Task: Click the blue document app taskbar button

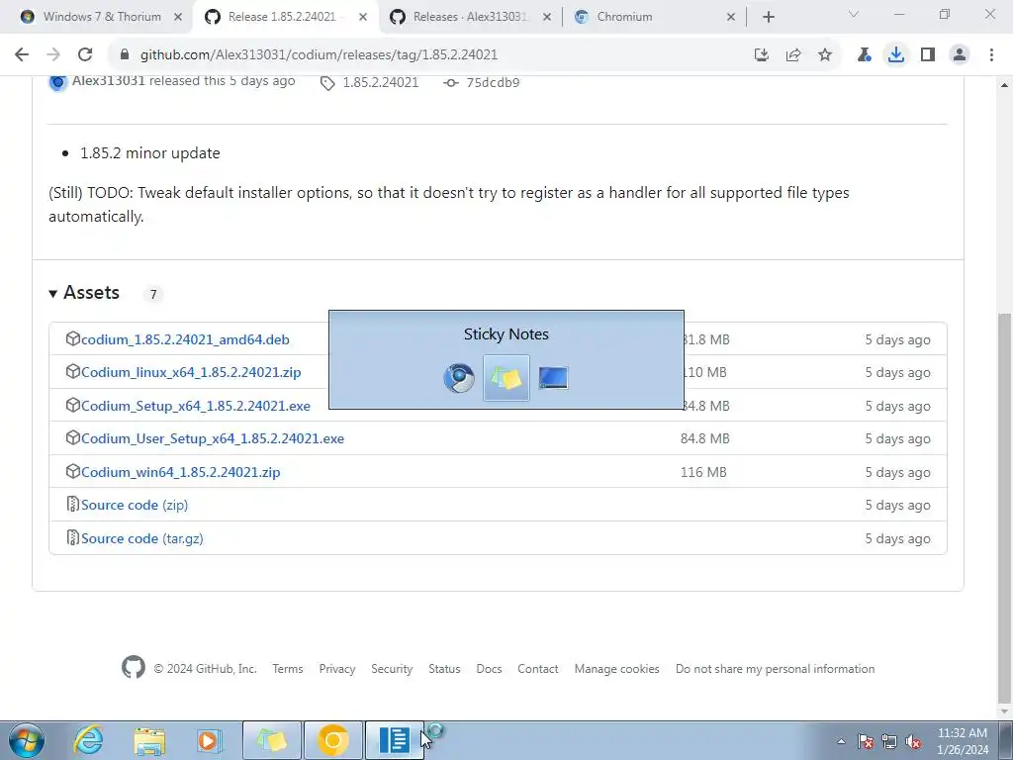Action: tap(394, 740)
